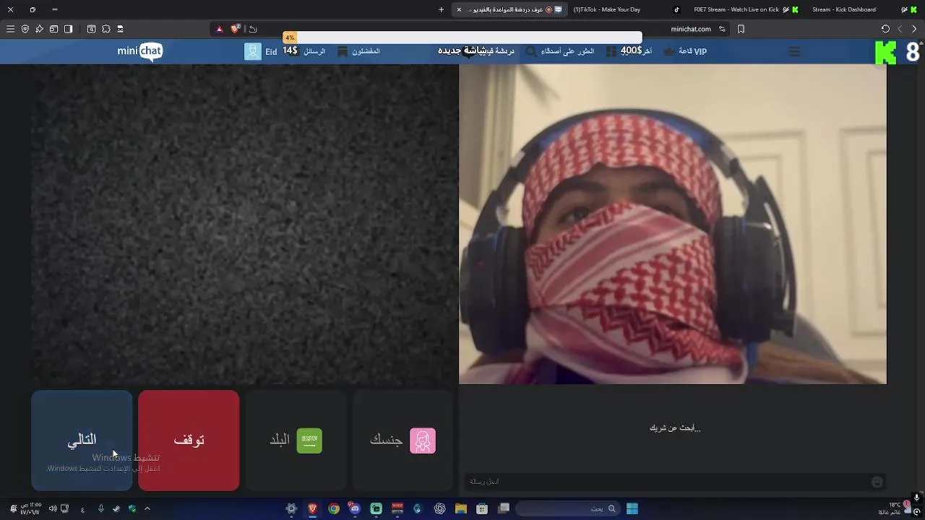Show hidden system tray icons
The width and height of the screenshot is (925, 520).
click(147, 508)
